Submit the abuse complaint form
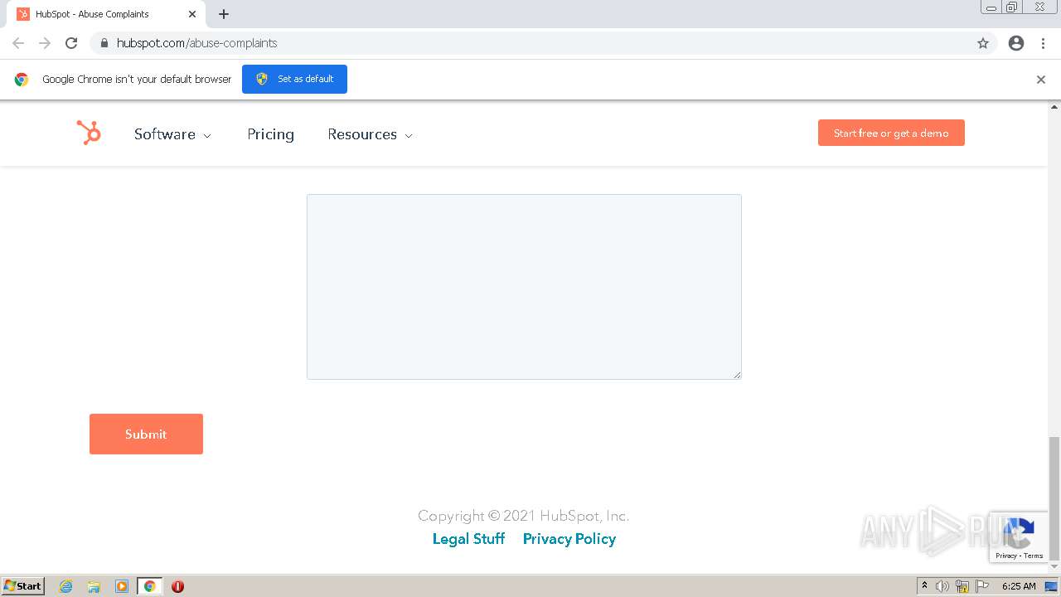This screenshot has width=1061, height=597. 146,434
